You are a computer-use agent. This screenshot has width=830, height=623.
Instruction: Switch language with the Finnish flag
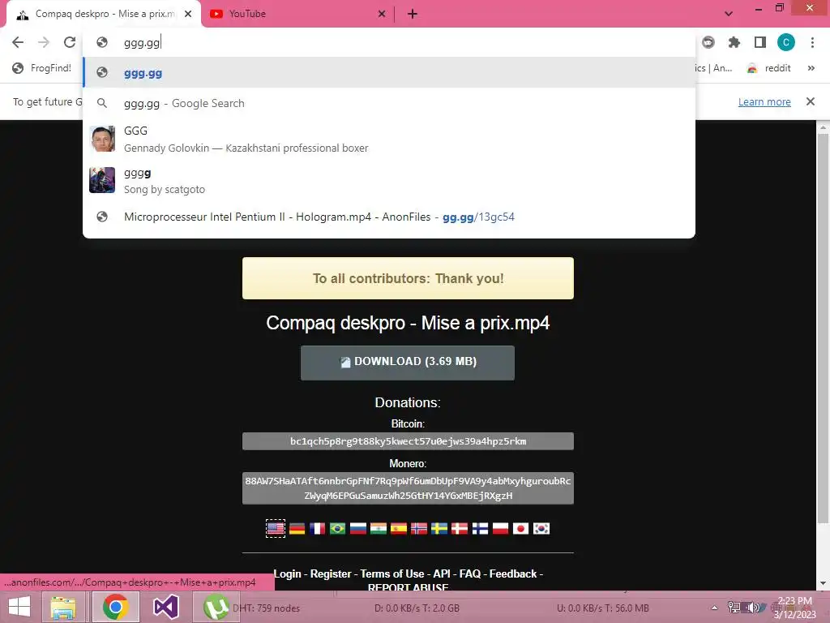(x=480, y=529)
